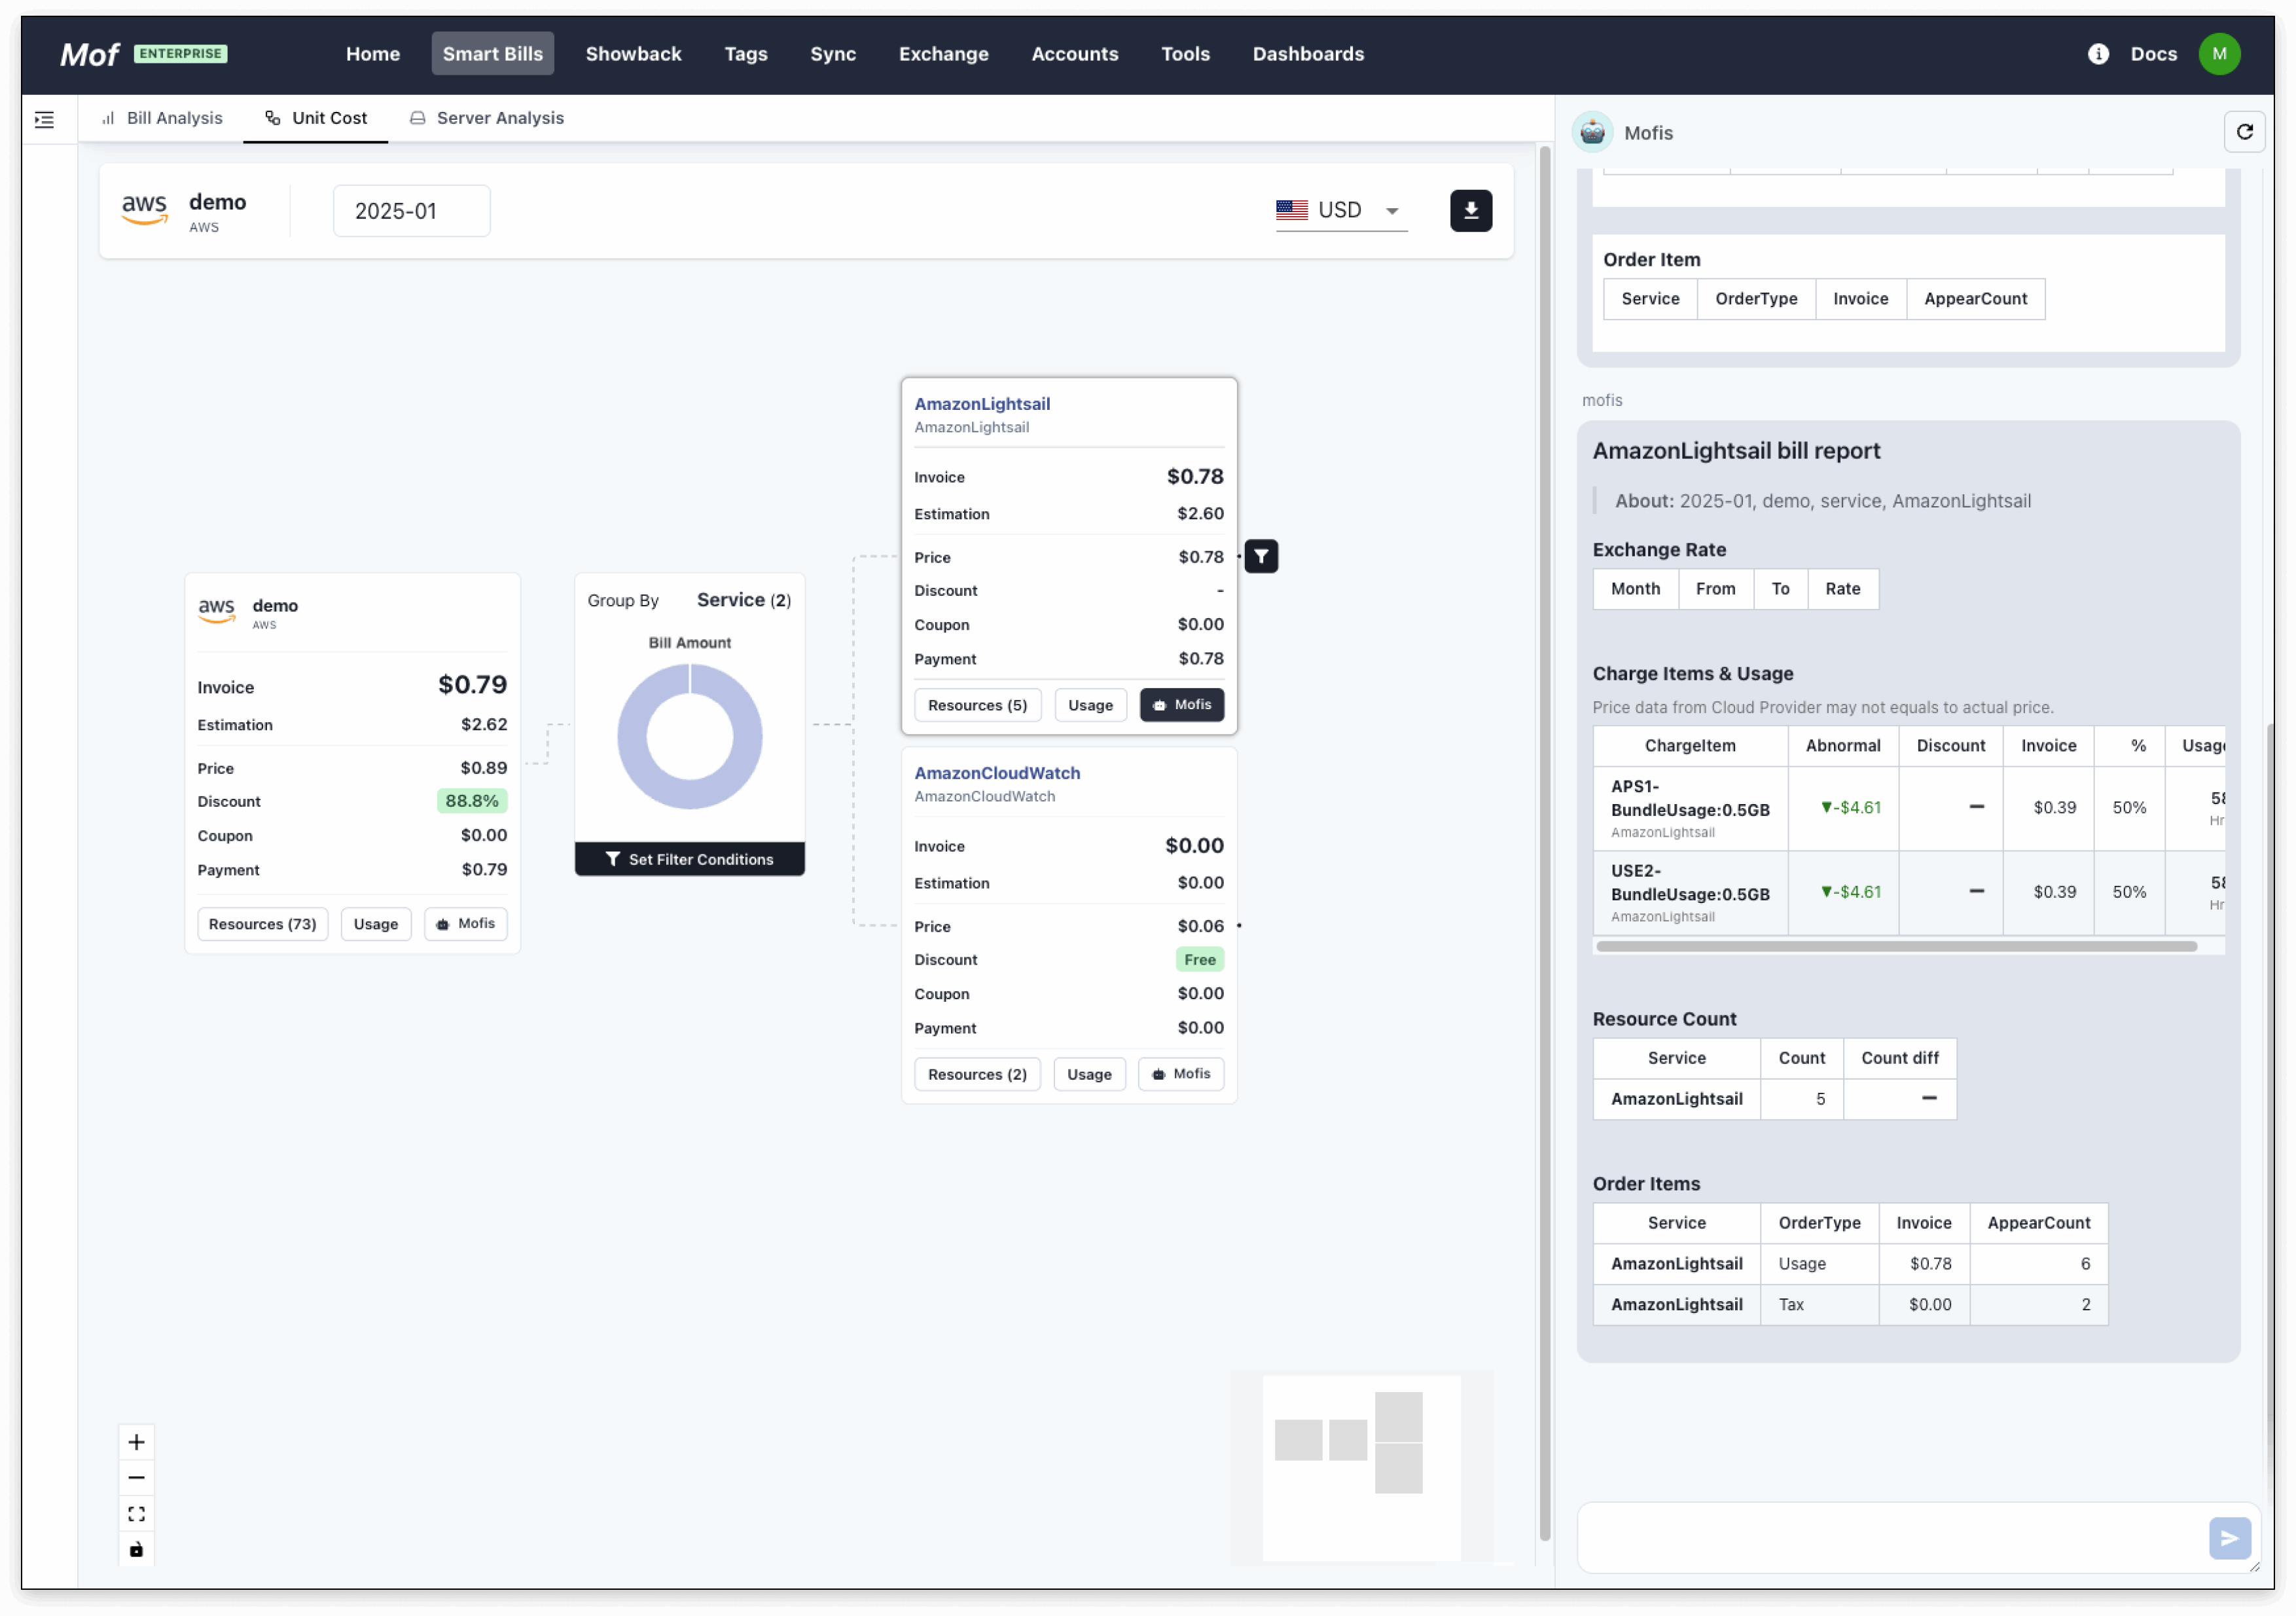The height and width of the screenshot is (1616, 2296).
Task: Click Mofis on AmazonCloudWatch card
Action: [1181, 1074]
